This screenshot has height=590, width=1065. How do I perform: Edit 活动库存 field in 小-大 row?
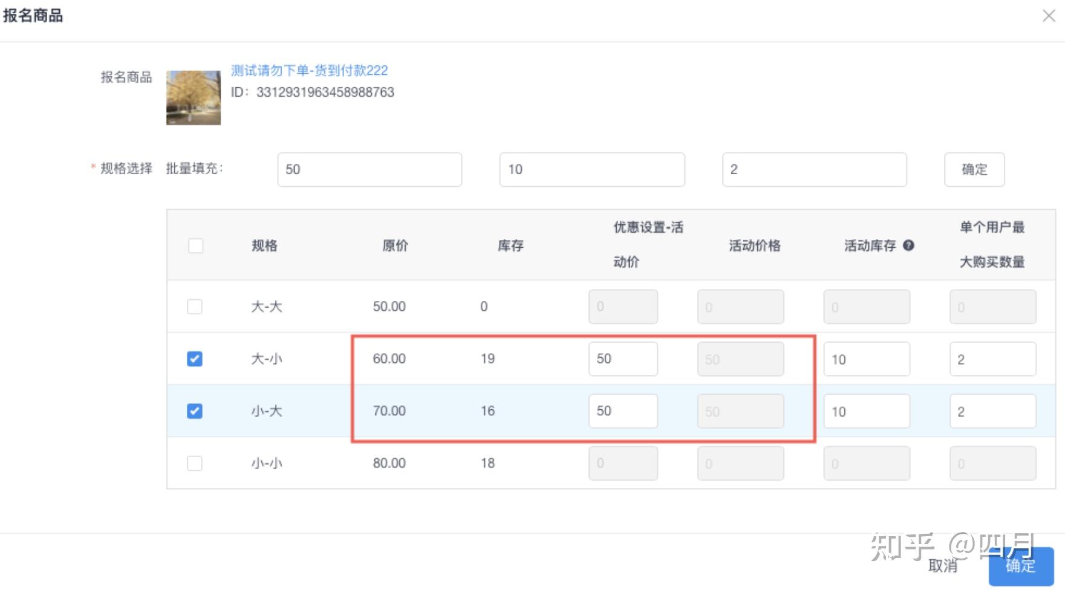[x=867, y=411]
